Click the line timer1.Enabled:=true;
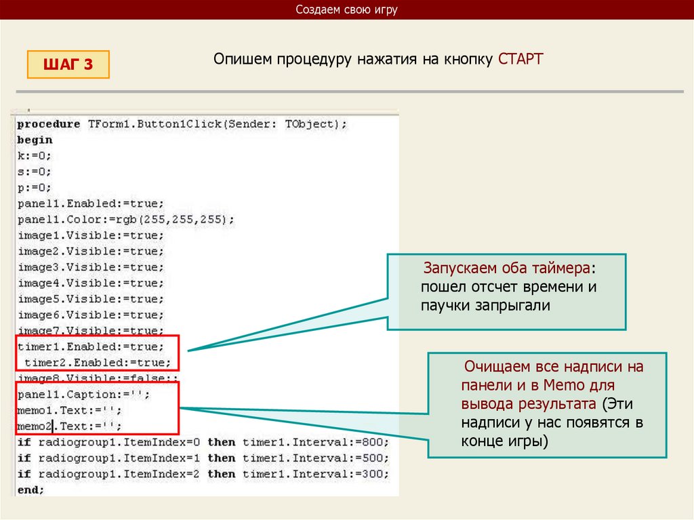 [91, 347]
